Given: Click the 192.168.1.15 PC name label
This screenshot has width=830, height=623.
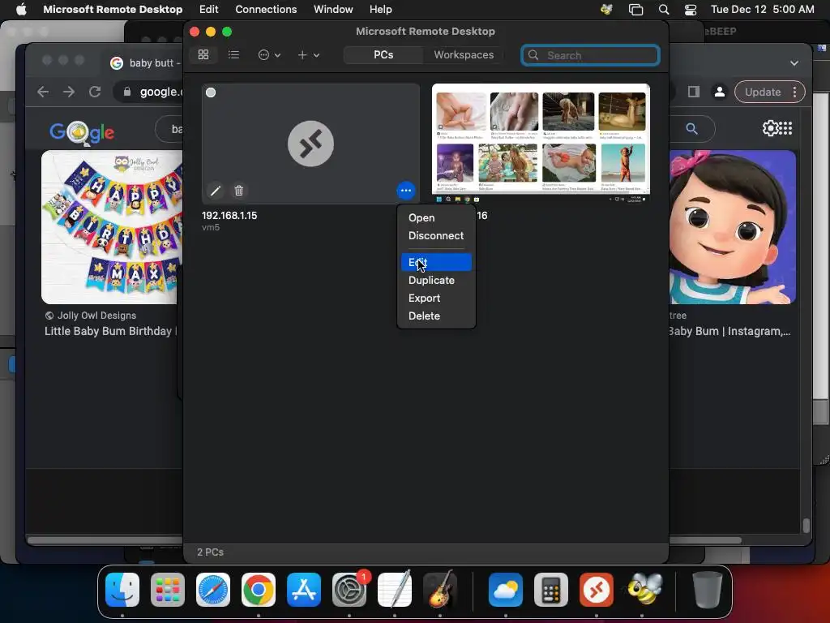Looking at the screenshot, I should point(229,216).
